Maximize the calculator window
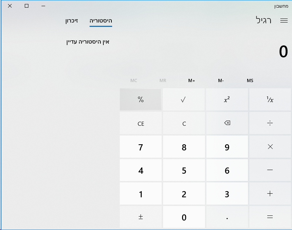 (27, 6)
